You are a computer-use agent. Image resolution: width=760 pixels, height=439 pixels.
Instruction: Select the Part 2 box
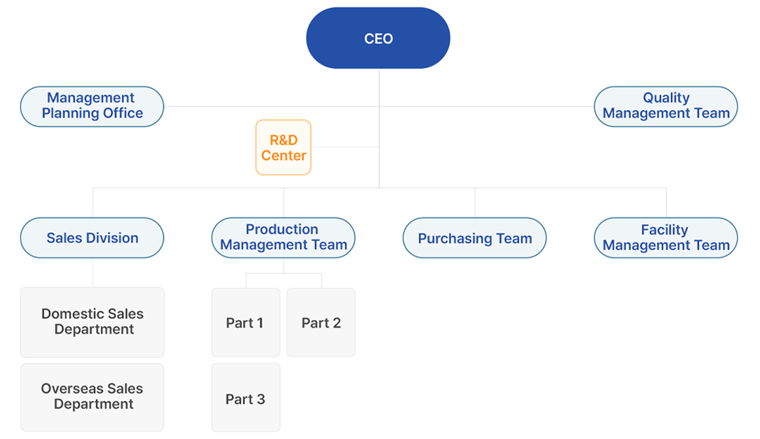[x=321, y=322]
